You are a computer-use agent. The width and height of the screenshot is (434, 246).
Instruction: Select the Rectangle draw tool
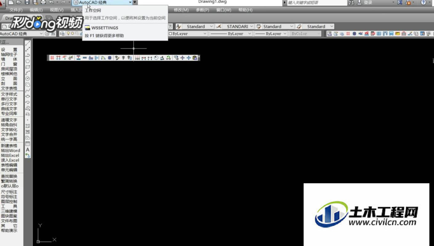point(28,67)
